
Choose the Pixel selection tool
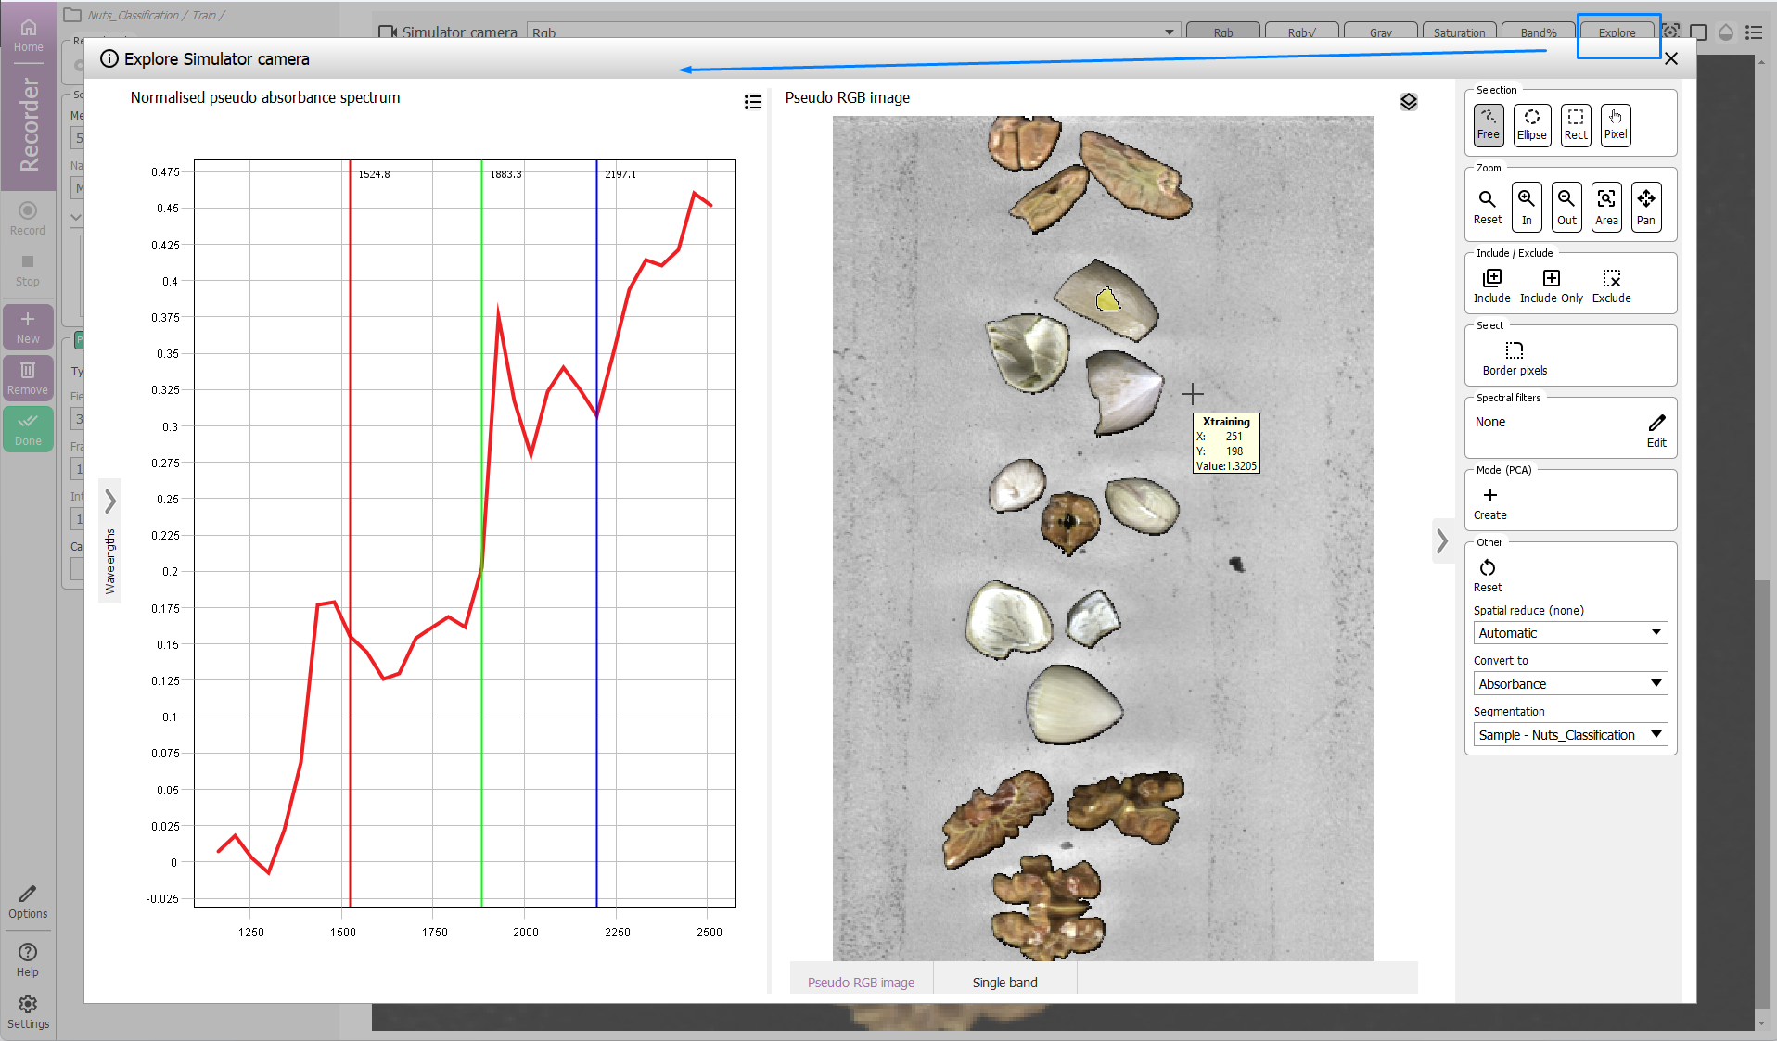1615,124
